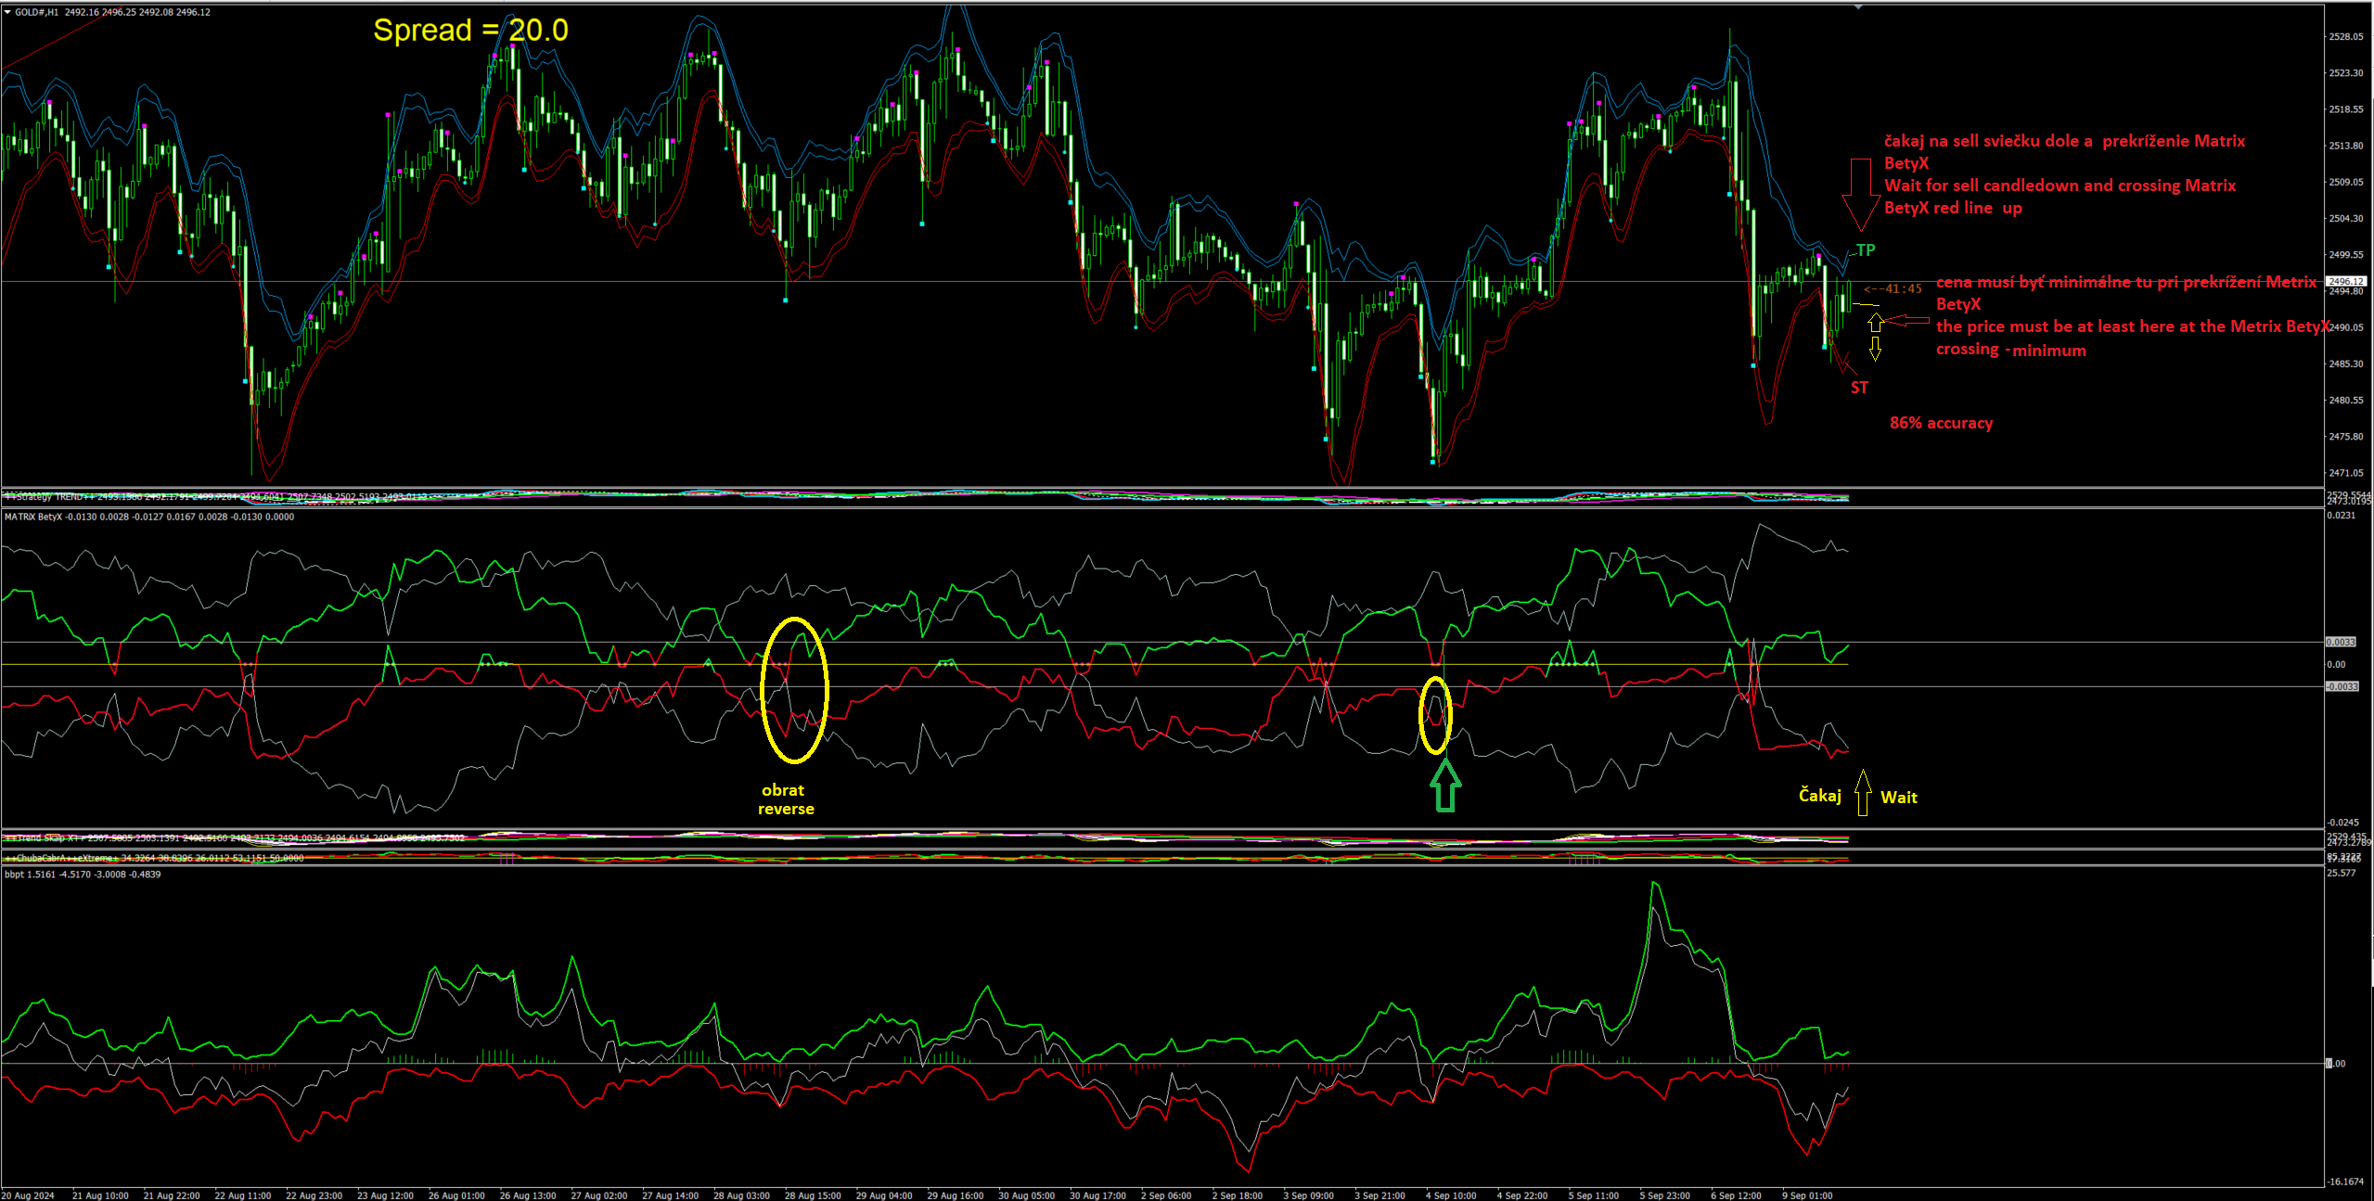
Task: Click the large red down arrow annotation
Action: pos(1859,193)
